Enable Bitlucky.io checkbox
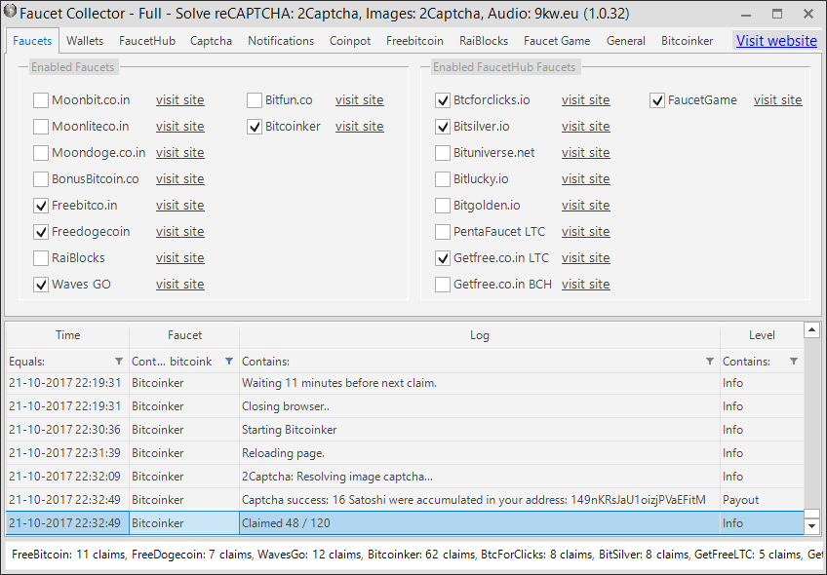This screenshot has width=827, height=575. [442, 179]
